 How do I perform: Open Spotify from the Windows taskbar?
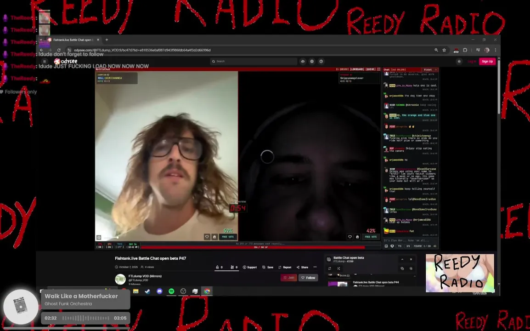[171, 291]
